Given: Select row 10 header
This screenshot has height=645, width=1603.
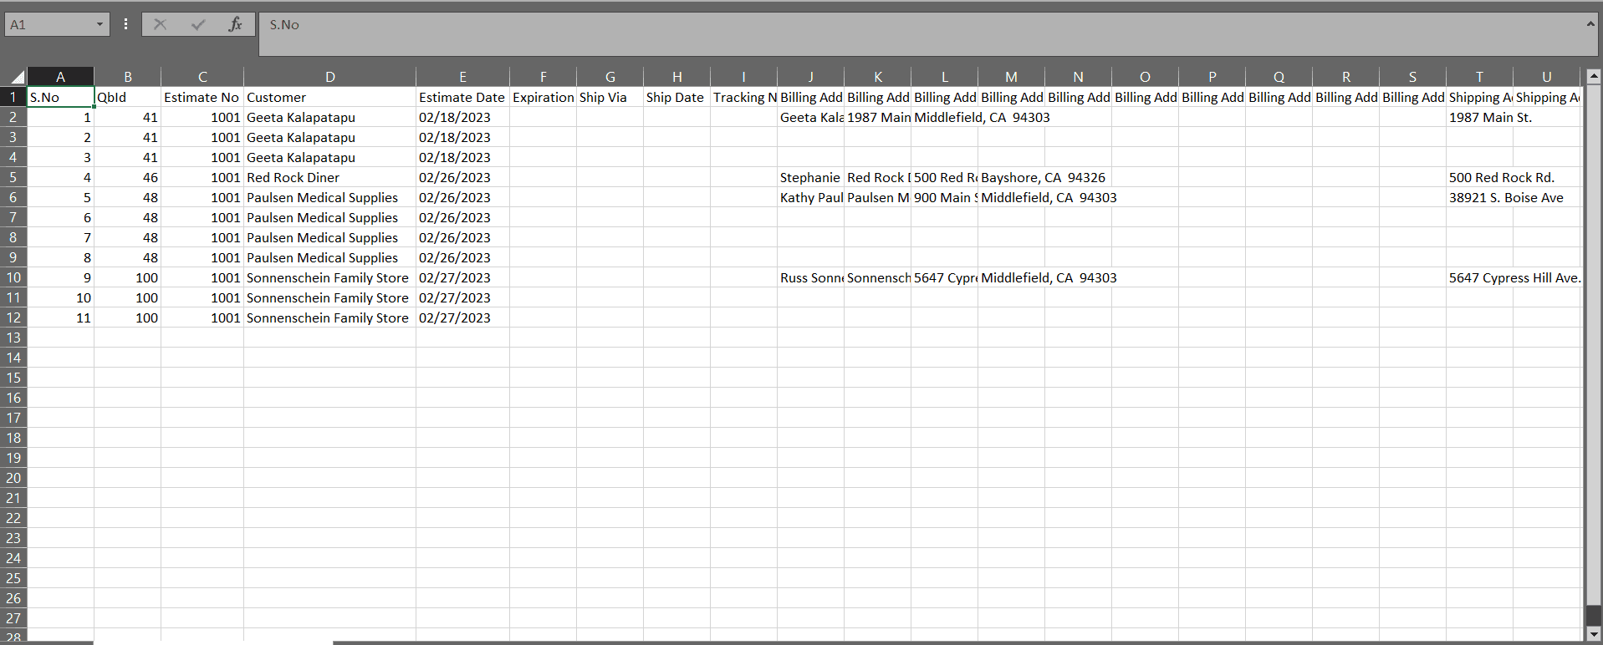Looking at the screenshot, I should 13,277.
